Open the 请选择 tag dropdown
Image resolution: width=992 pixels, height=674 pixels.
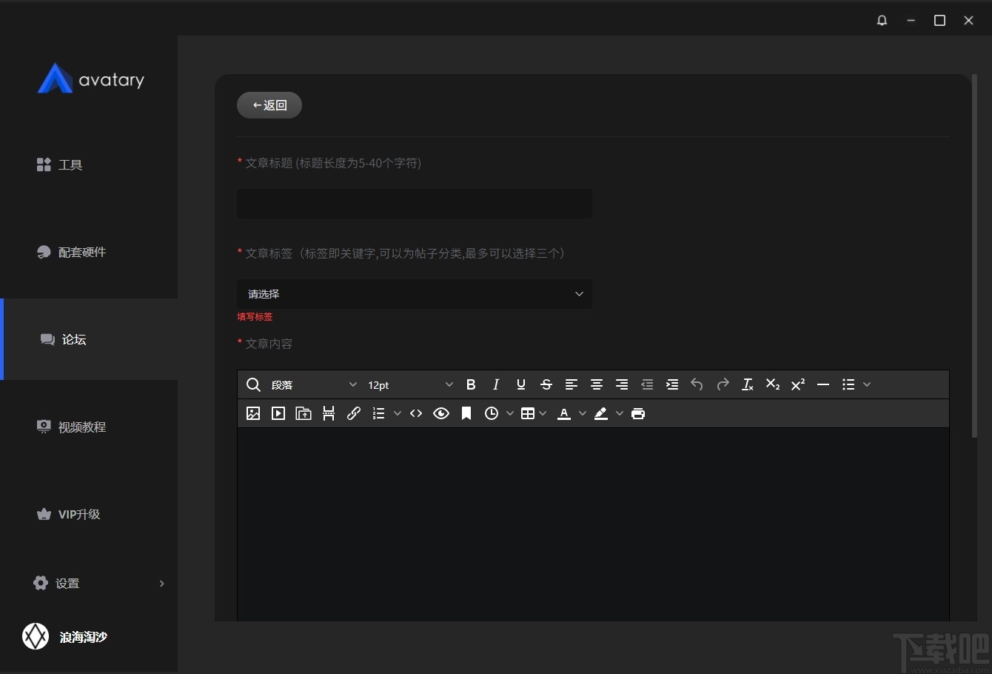point(414,294)
